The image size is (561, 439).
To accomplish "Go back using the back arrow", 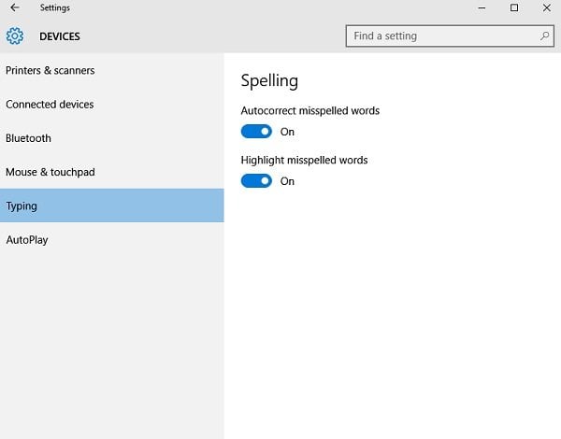I will pos(15,7).
